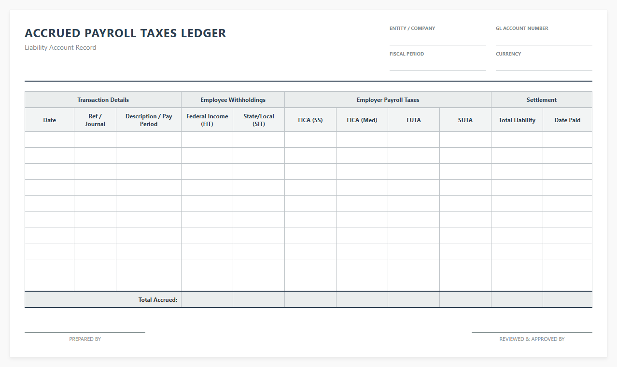Click the Date Paid column header
The image size is (617, 367).
click(x=567, y=120)
